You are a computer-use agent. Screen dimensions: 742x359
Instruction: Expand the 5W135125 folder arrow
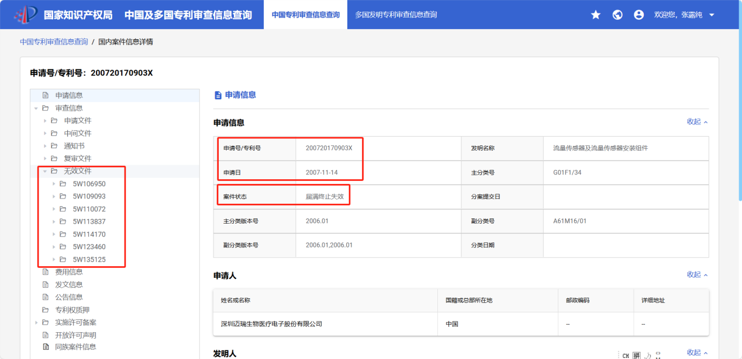pyautogui.click(x=54, y=259)
